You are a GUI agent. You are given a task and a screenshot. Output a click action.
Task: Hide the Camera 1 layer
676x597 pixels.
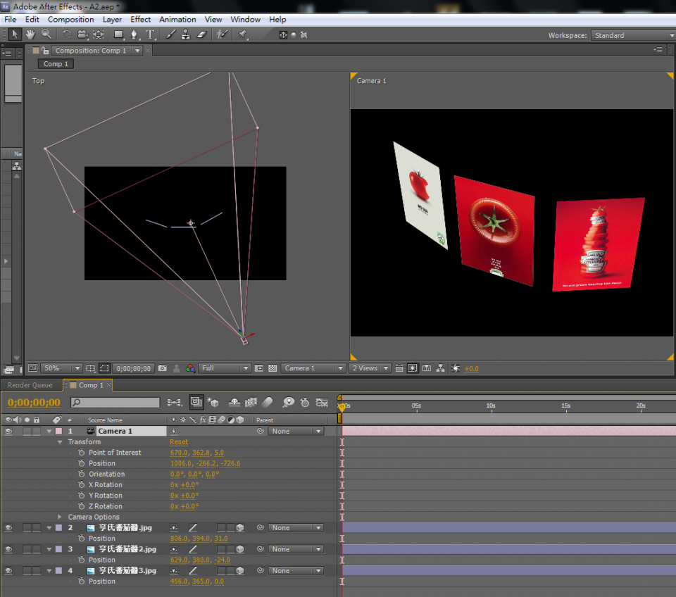point(8,431)
